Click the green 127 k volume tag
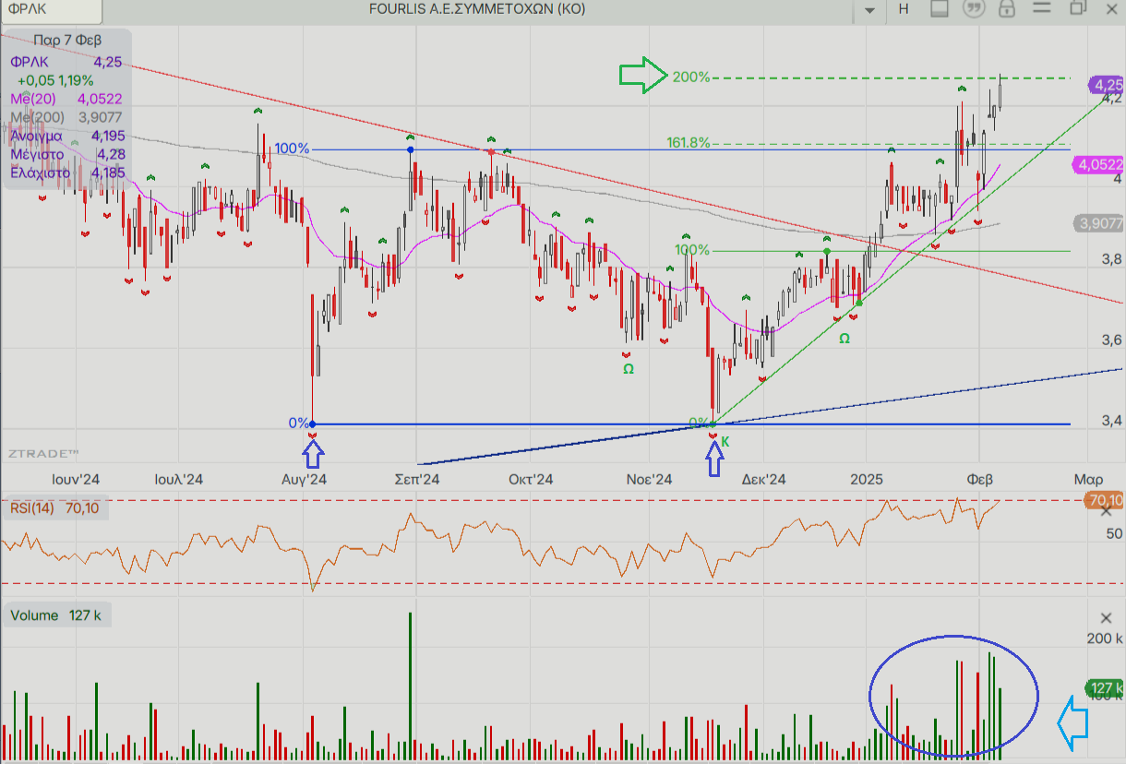Viewport: 1126px width, 764px height. [1105, 688]
